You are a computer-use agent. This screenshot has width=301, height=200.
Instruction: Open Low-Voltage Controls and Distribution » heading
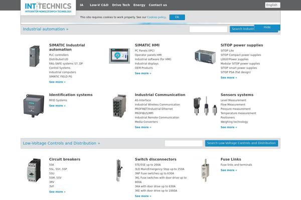coord(61,143)
